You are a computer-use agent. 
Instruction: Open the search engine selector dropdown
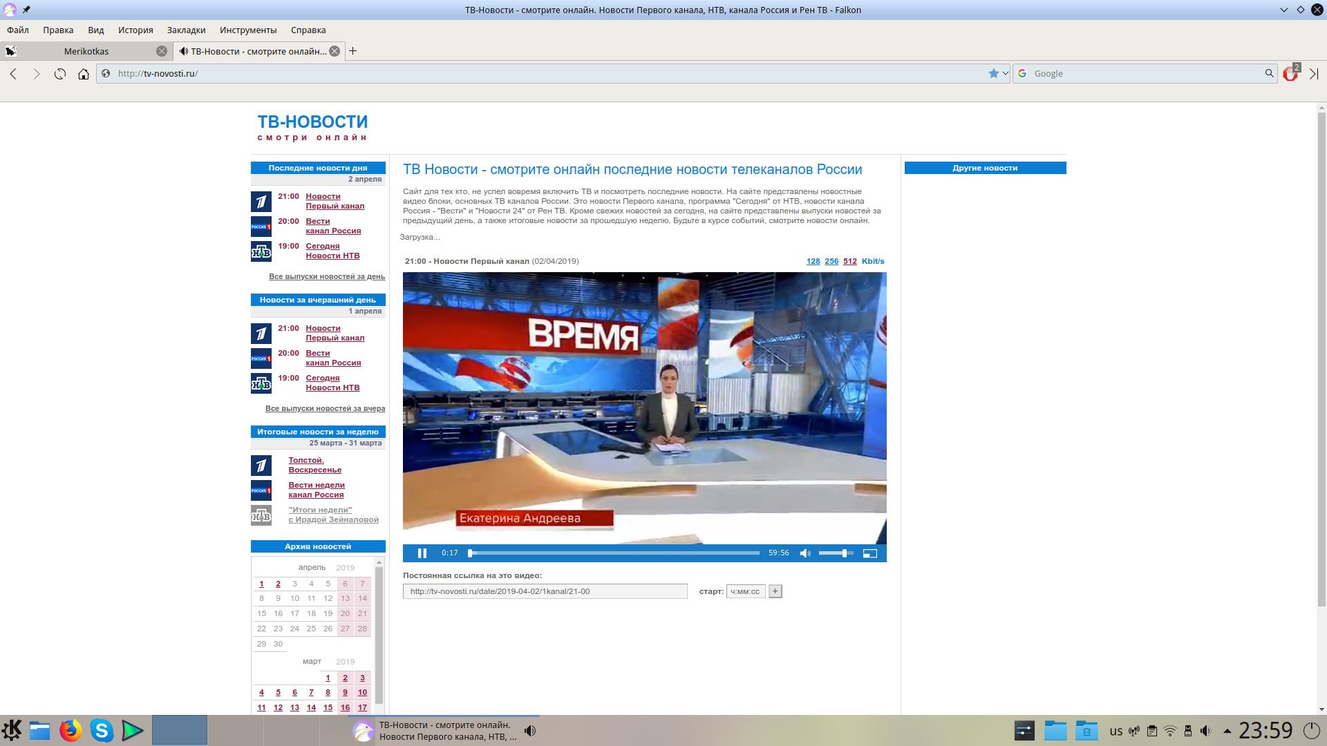point(1022,73)
